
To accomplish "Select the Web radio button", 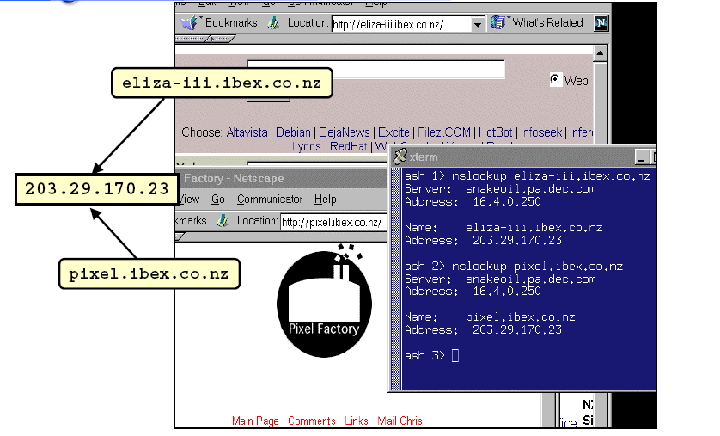I will click(555, 80).
